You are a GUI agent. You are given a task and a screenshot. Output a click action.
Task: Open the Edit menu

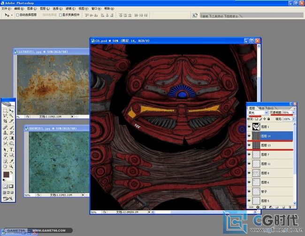pos(19,8)
